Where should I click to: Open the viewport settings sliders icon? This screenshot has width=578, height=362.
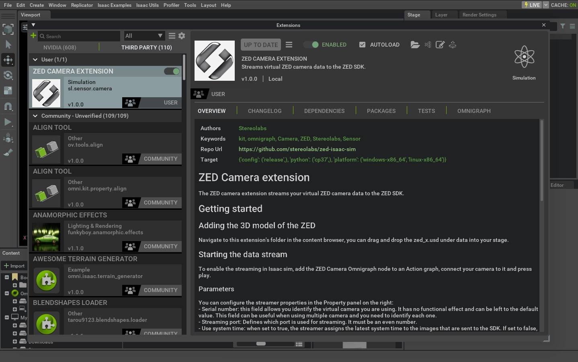click(x=25, y=27)
